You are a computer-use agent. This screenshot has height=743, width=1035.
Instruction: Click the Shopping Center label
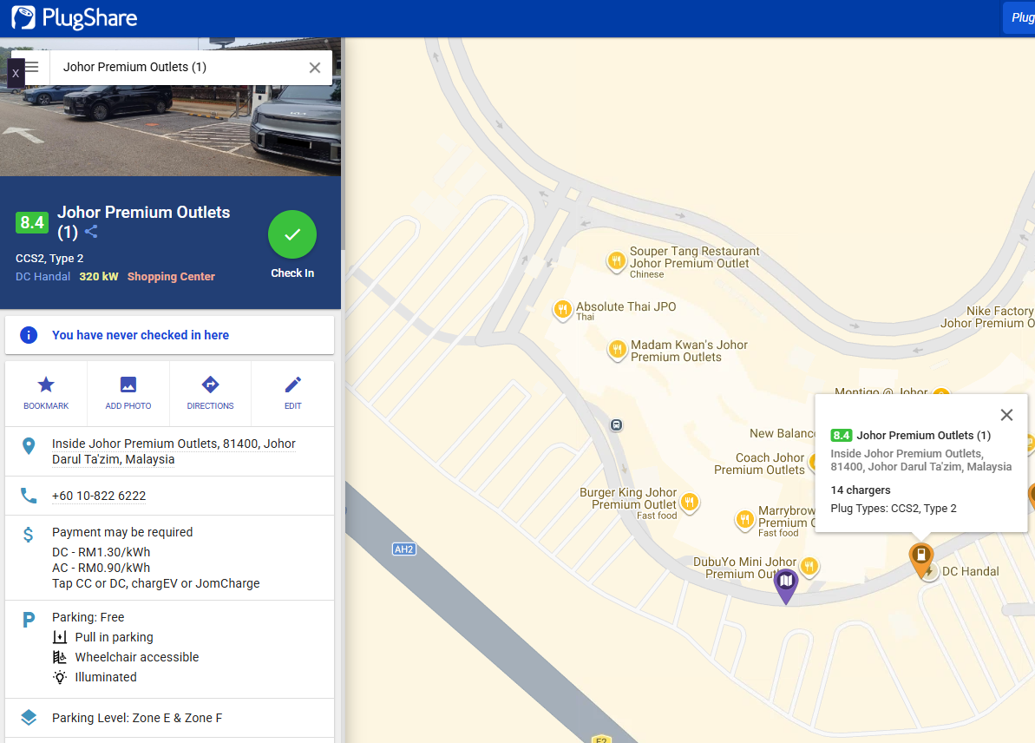coord(171,277)
